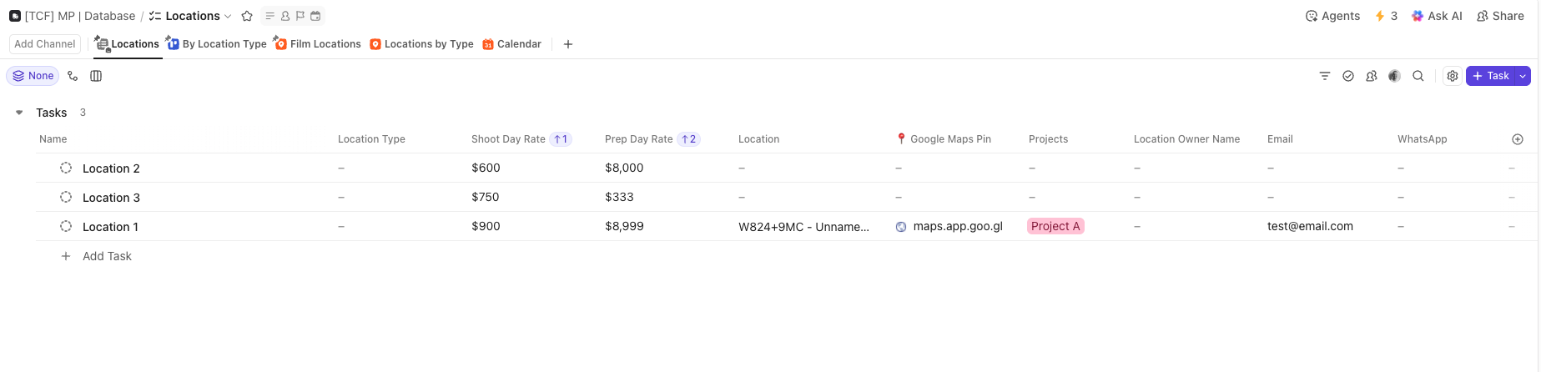Open maps.app.goo.gl link for Location 1
Image resolution: width=1541 pixels, height=372 pixels.
[957, 226]
